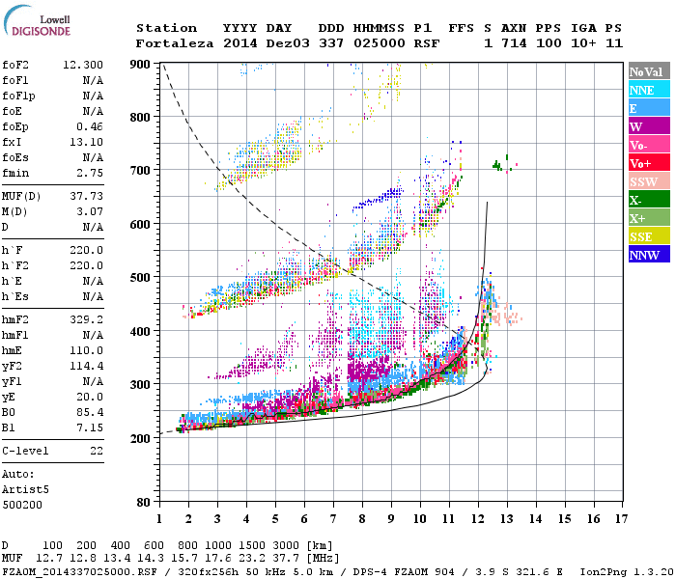Click the B0 value 85.4

click(x=90, y=412)
